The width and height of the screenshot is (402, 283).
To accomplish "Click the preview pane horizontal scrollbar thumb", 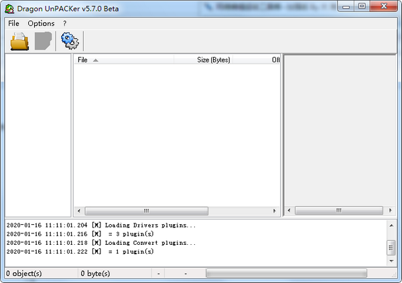I will (x=338, y=211).
